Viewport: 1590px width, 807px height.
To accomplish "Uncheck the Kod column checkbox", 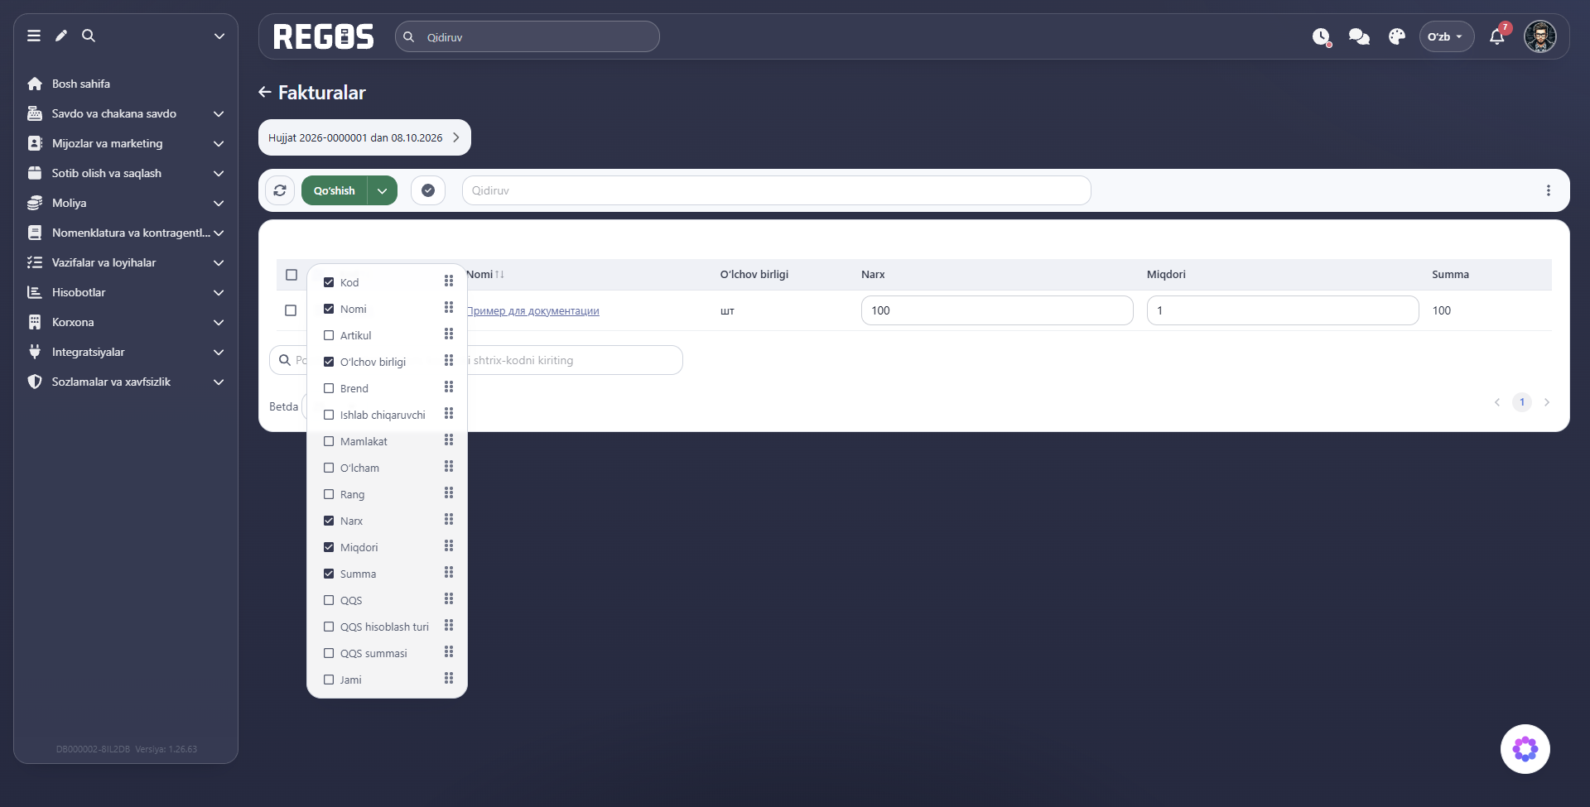I will pos(329,282).
